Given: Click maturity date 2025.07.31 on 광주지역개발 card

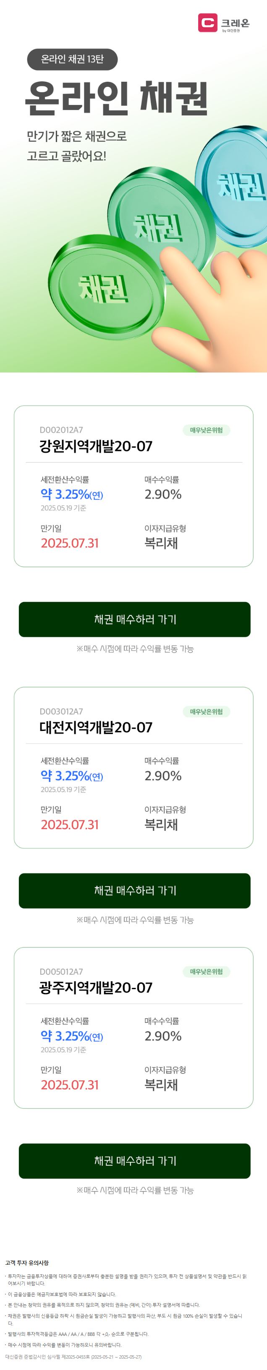Looking at the screenshot, I should click(70, 1084).
